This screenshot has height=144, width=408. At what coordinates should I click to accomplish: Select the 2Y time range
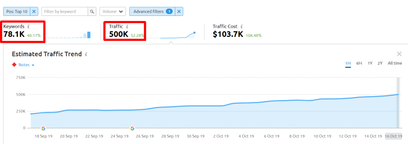point(380,63)
